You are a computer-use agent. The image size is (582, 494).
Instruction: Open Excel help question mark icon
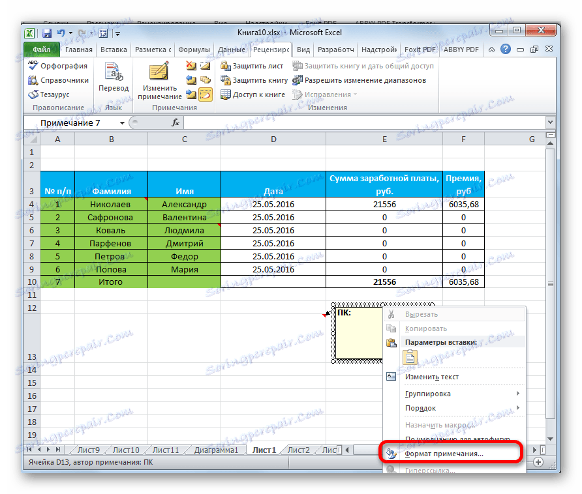coord(505,49)
